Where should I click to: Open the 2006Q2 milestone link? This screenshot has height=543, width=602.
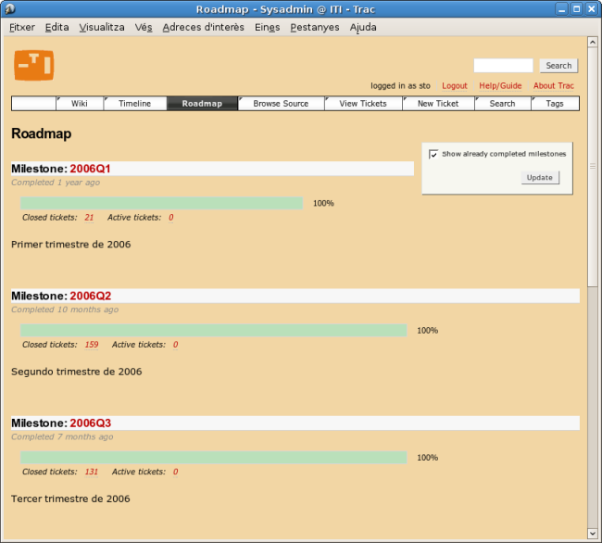point(90,296)
